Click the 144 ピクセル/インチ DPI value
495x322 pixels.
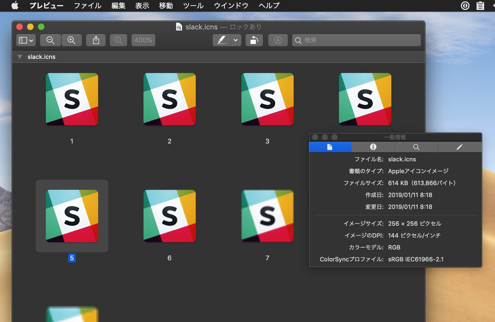pos(414,235)
